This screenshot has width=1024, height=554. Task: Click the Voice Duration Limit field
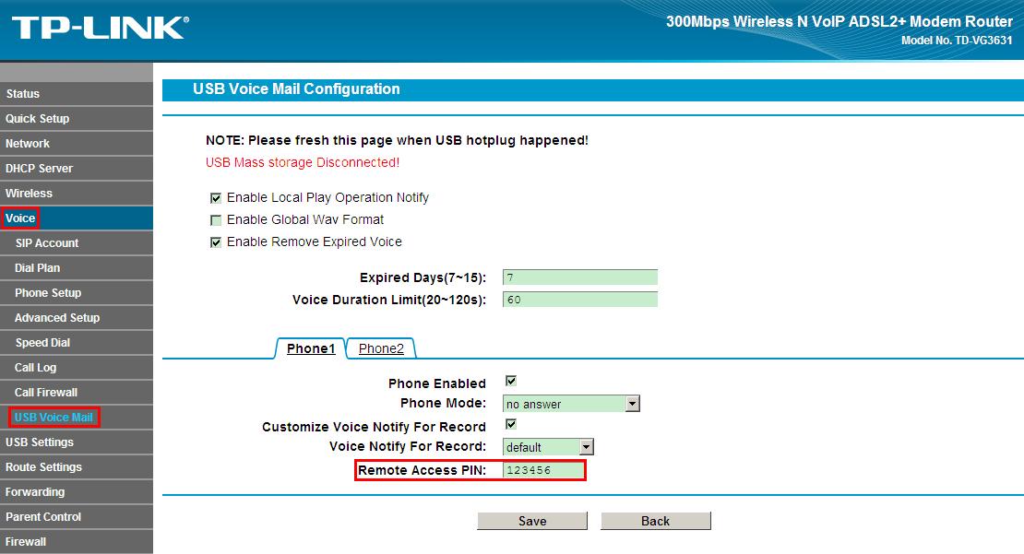point(580,300)
